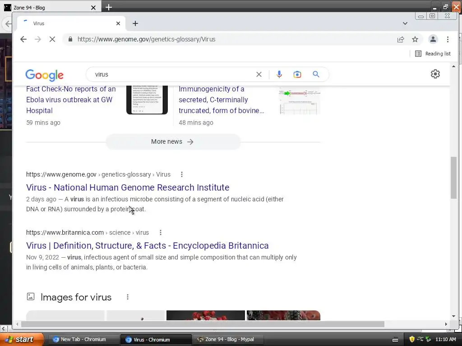The height and width of the screenshot is (346, 462).
Task: Clear the Google search box
Action: tap(259, 74)
